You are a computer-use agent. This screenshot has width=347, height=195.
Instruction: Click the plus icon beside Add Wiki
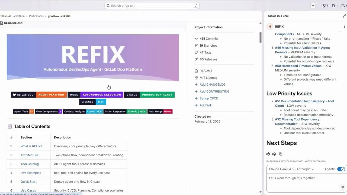point(196,105)
